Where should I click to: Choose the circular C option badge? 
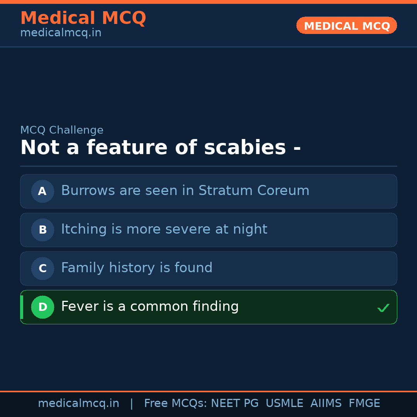[x=42, y=268]
